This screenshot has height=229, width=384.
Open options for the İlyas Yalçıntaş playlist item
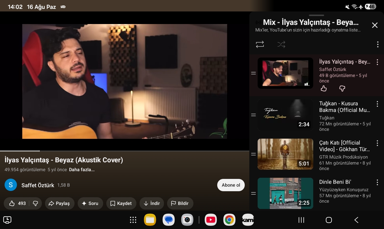(377, 62)
